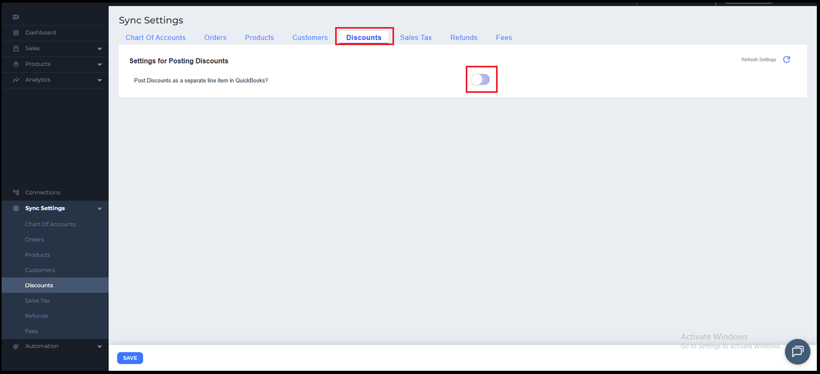Switch to Chart Of Accounts tab
The height and width of the screenshot is (374, 820).
(x=156, y=38)
